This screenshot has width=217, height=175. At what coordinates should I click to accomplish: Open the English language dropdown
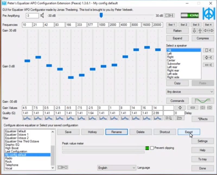[x=117, y=168]
